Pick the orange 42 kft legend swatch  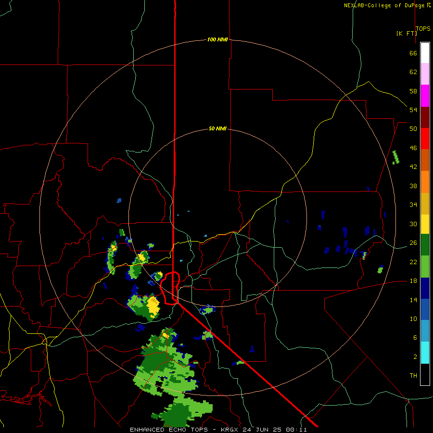coord(425,181)
